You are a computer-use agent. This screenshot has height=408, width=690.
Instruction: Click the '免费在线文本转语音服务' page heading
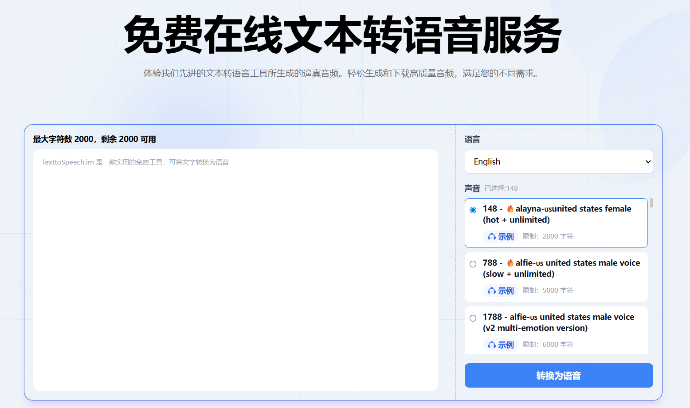(343, 35)
